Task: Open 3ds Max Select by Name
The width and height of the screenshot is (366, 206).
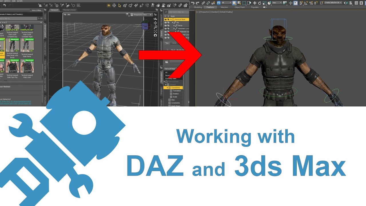Action: point(239,3)
